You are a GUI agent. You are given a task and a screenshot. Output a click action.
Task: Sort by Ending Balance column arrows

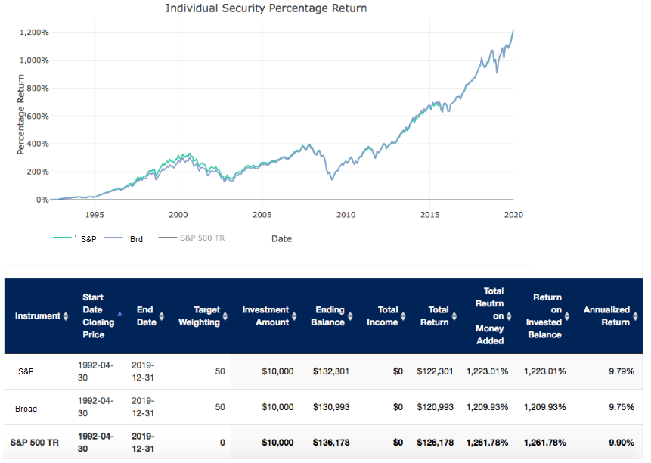tap(350, 316)
